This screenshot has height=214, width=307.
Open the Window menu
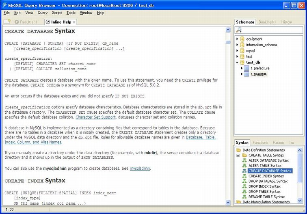click(x=86, y=13)
